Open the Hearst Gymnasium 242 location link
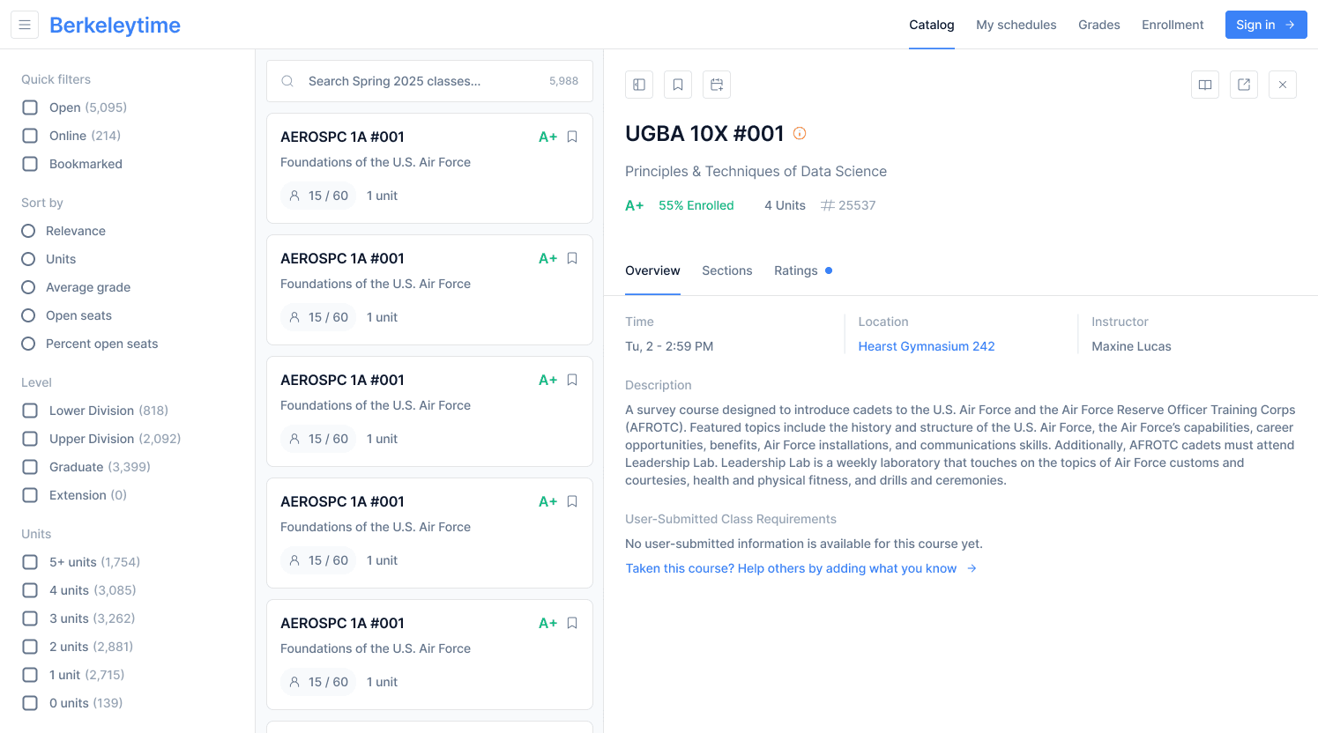1318x733 pixels. (x=927, y=346)
